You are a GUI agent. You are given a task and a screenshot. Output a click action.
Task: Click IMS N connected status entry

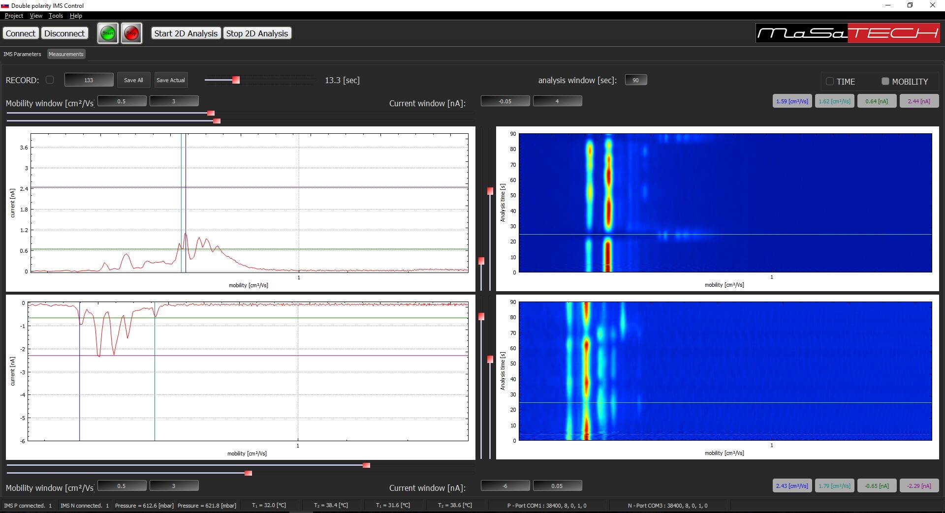click(x=85, y=506)
